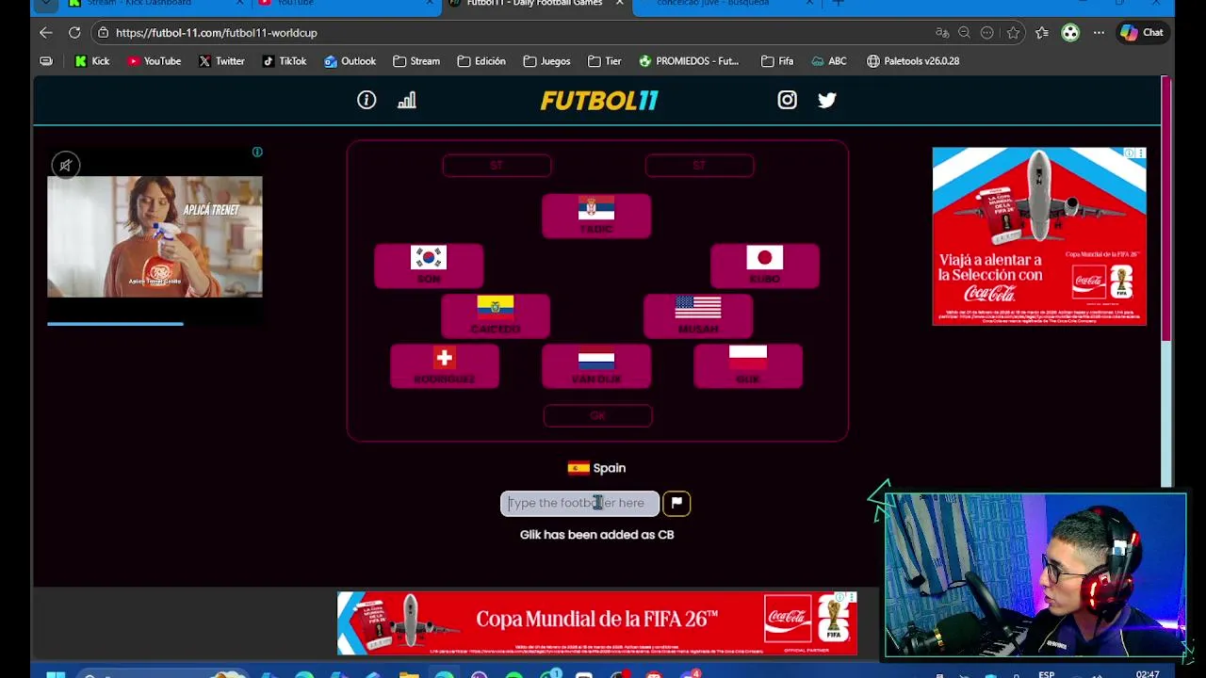Open the Coca-Cola airplane side ad
This screenshot has height=678, width=1206.
(x=1039, y=236)
